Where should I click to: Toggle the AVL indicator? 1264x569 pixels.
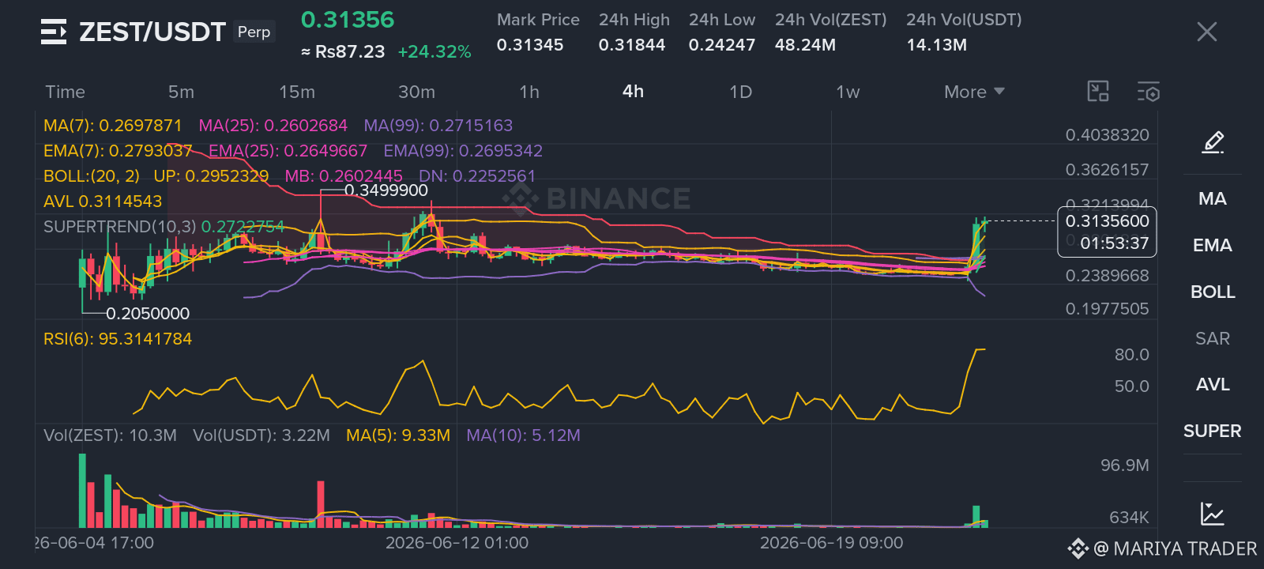tap(1213, 384)
